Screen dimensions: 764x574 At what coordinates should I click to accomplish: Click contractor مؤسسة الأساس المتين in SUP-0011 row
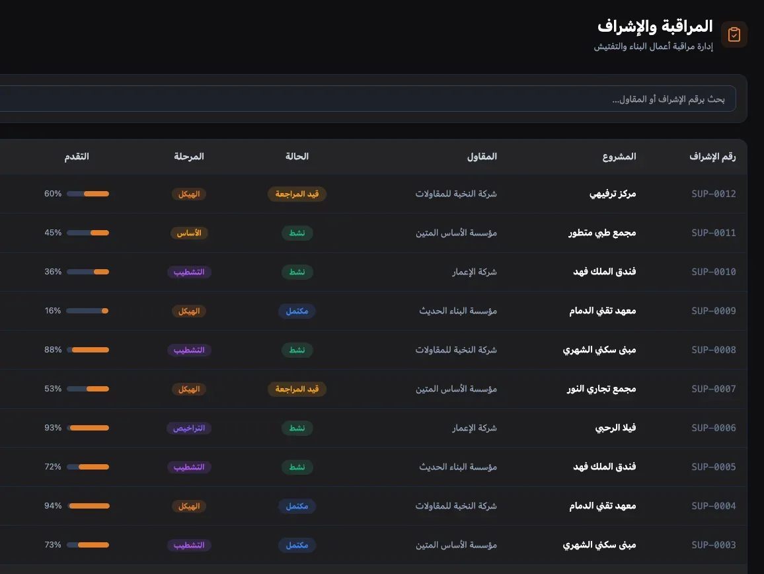tap(456, 233)
